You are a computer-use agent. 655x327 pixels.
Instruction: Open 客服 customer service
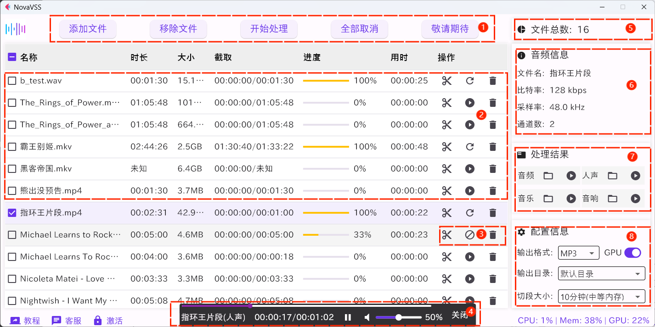point(67,321)
